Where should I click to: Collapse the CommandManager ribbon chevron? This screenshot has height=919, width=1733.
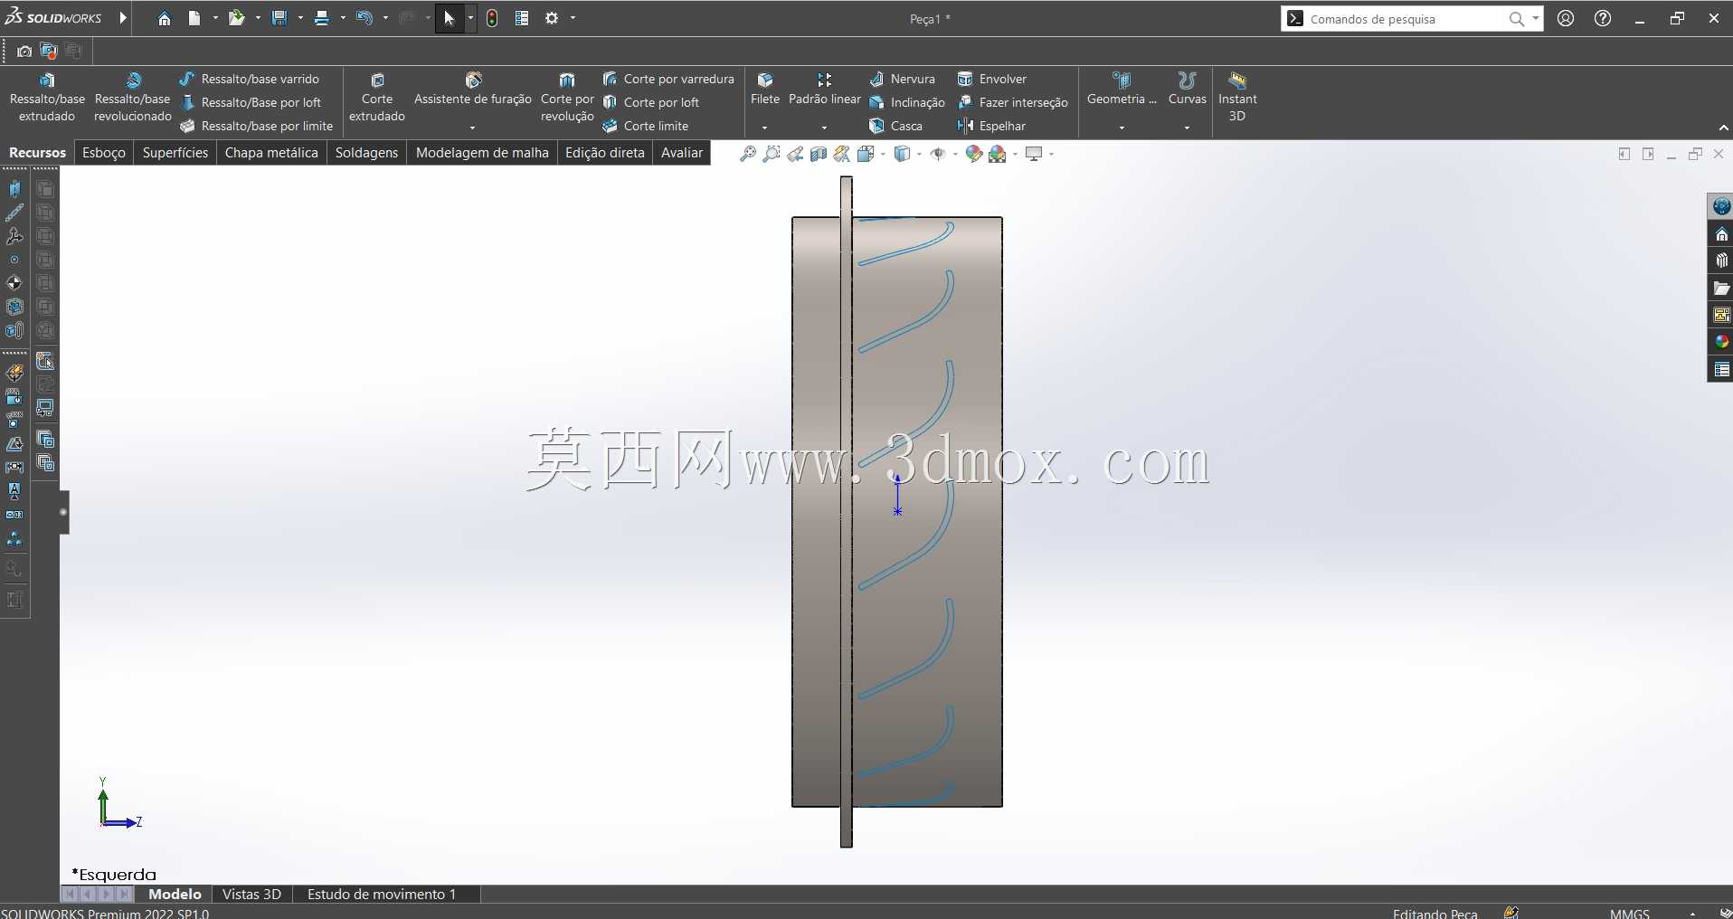click(x=1724, y=128)
